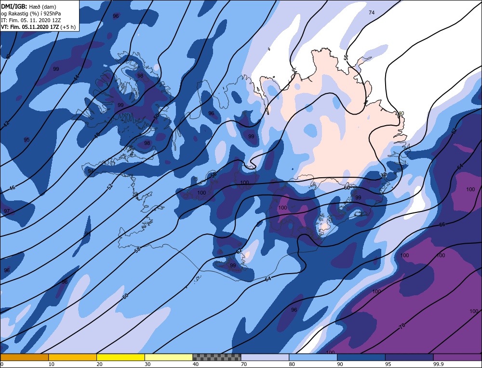
Task: Click the '42' contour label on the map
Action: click(x=6, y=123)
